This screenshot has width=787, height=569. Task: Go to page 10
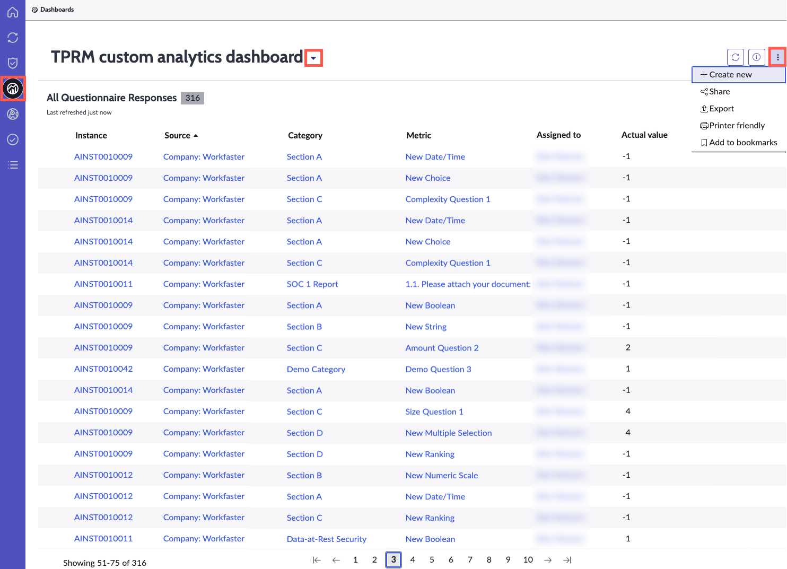click(x=528, y=560)
